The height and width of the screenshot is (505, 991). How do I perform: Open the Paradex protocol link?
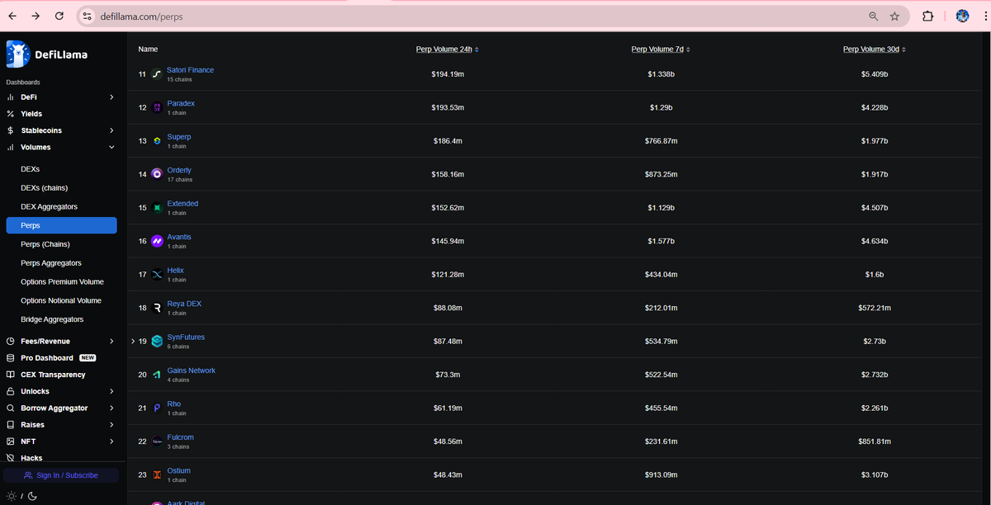(x=181, y=103)
